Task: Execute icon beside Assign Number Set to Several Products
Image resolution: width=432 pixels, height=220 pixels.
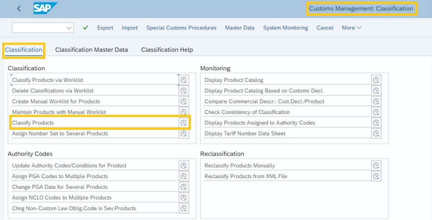Action: [184, 133]
